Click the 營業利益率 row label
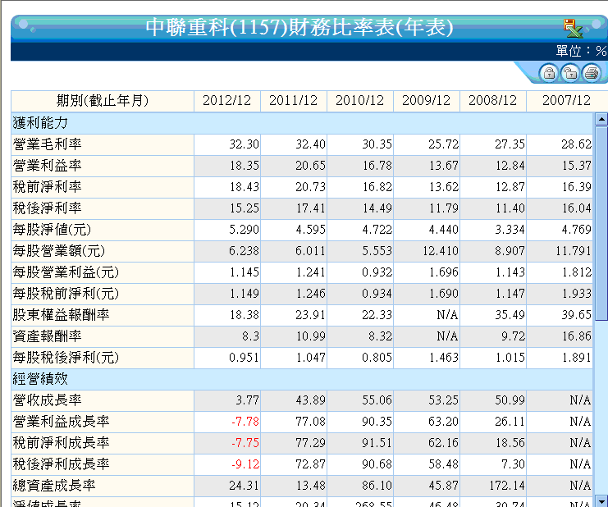The width and height of the screenshot is (608, 507). (48, 166)
